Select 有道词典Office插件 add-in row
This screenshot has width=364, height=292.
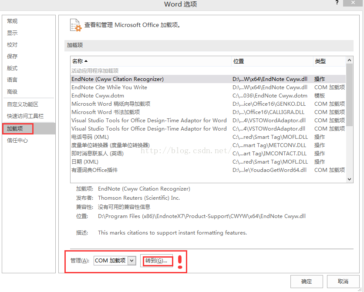(208, 170)
